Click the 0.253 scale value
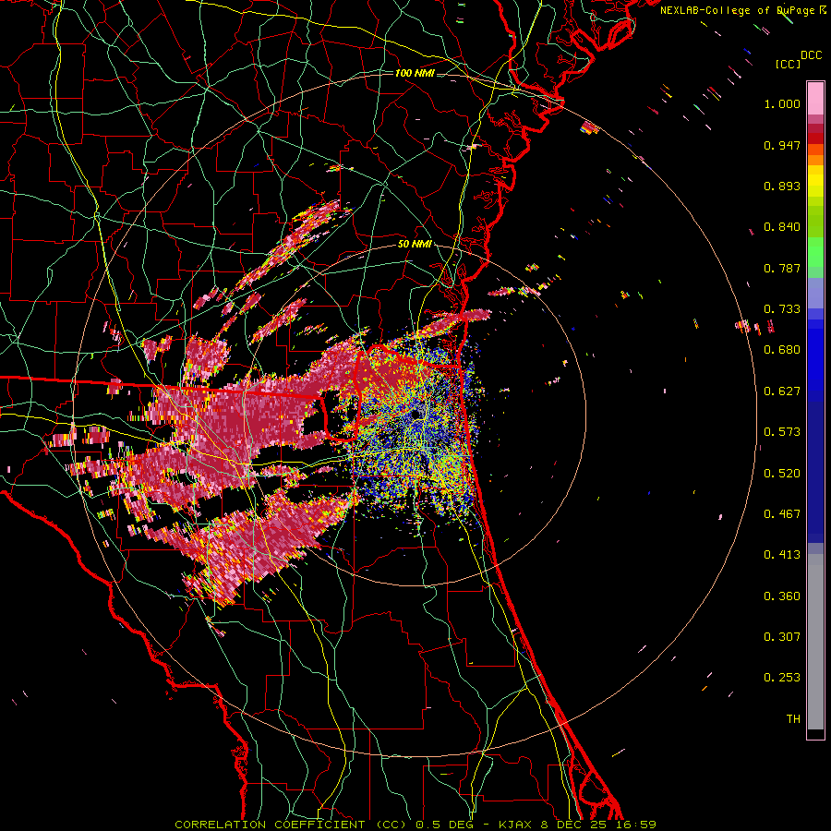This screenshot has height=831, width=831. pyautogui.click(x=782, y=678)
